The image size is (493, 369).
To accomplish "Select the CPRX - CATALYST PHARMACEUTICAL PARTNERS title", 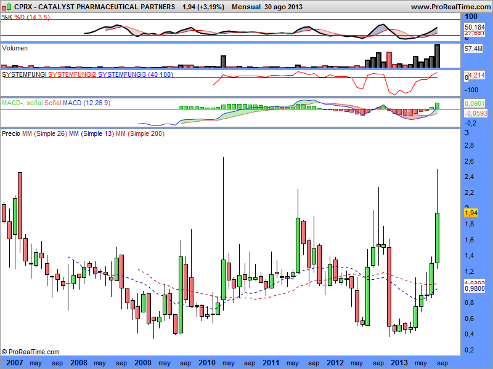I will pyautogui.click(x=95, y=7).
